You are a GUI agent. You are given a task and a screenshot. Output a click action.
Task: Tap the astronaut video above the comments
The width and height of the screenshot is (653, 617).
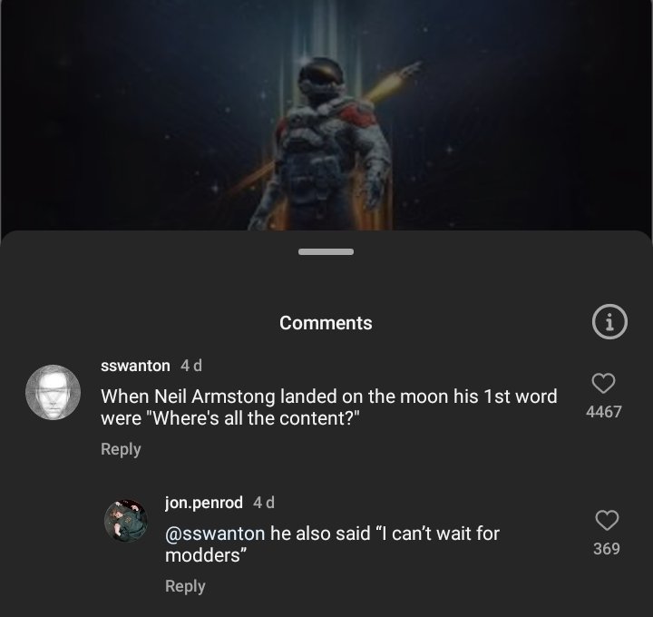(x=326, y=118)
